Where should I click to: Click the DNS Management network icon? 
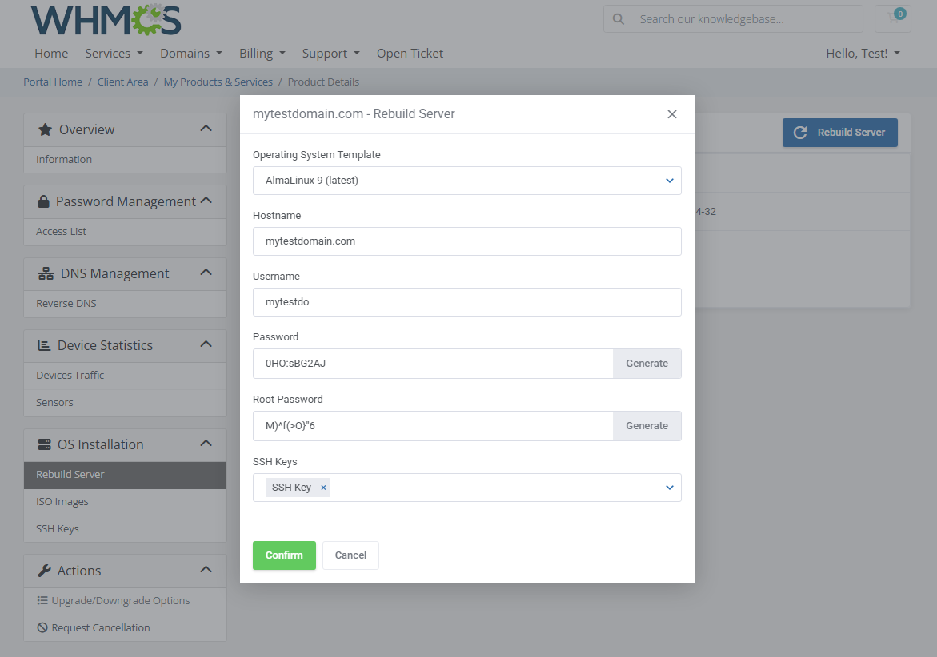click(46, 273)
